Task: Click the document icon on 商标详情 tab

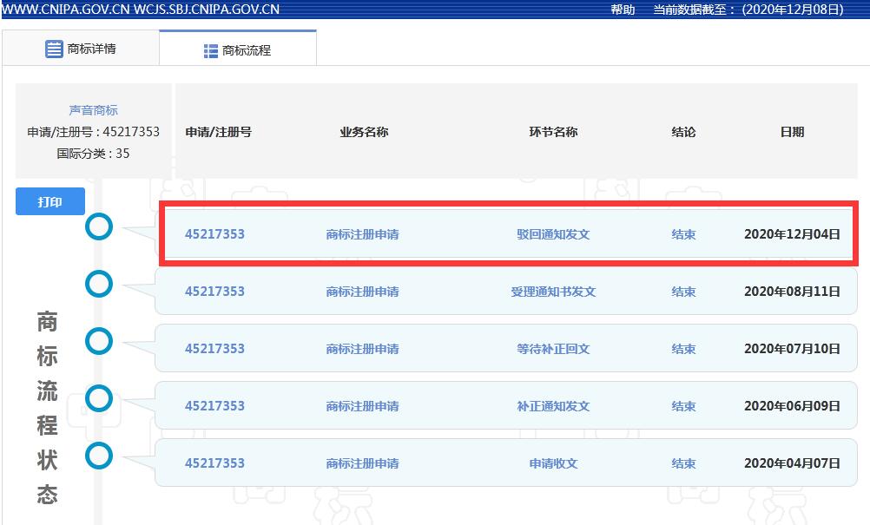Action: click(52, 49)
